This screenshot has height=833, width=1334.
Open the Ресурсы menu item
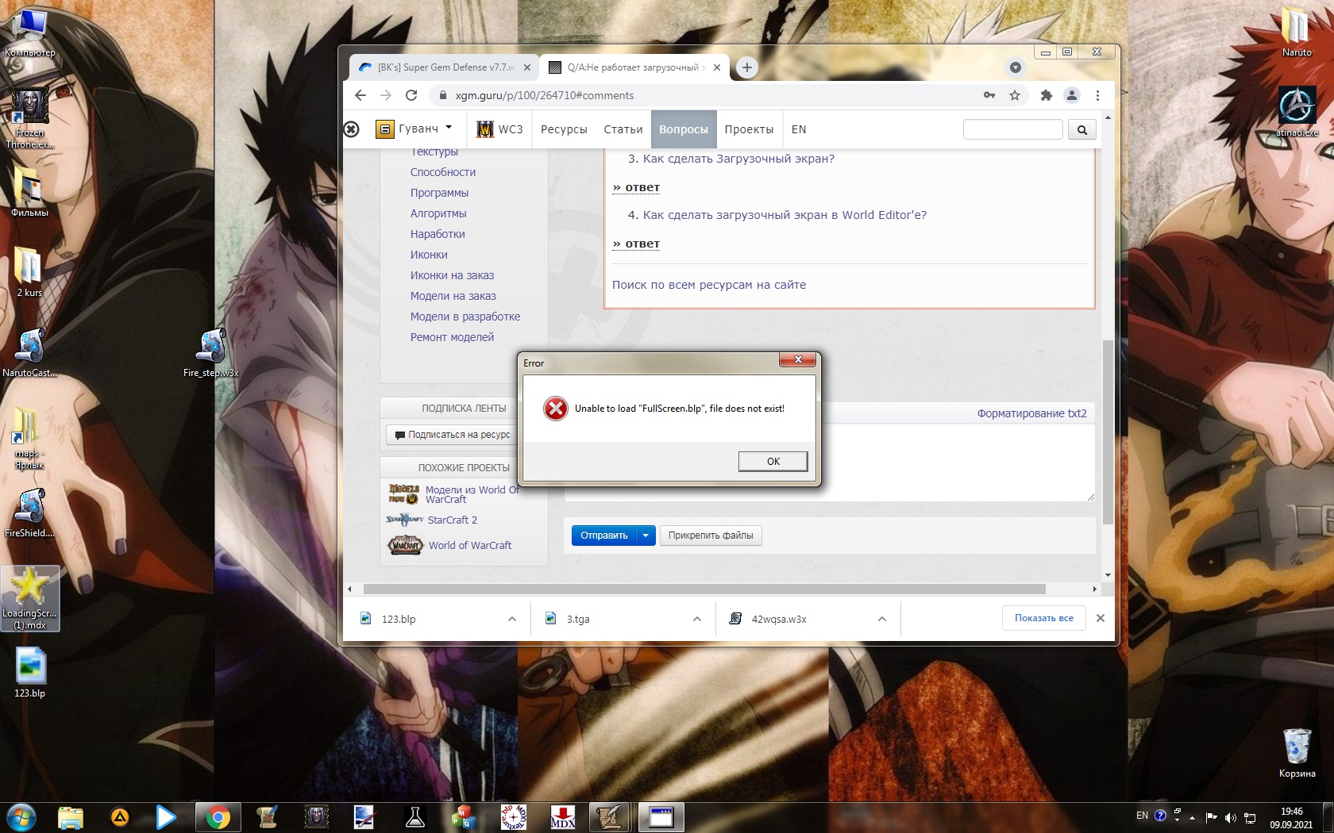564,129
